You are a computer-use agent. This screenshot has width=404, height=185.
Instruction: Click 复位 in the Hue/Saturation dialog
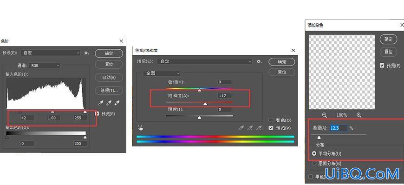click(282, 72)
